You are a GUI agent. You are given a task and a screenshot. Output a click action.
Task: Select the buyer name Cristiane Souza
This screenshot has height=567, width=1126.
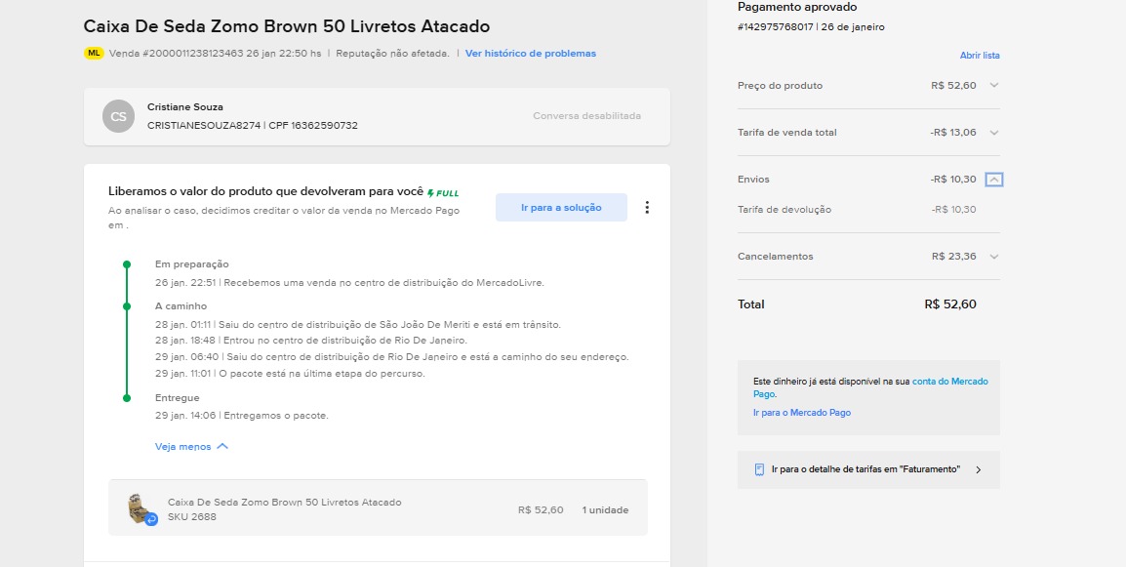pyautogui.click(x=185, y=106)
